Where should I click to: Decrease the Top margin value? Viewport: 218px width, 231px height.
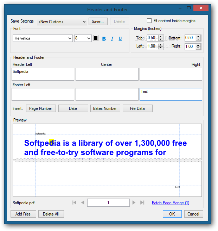pos(161,39)
